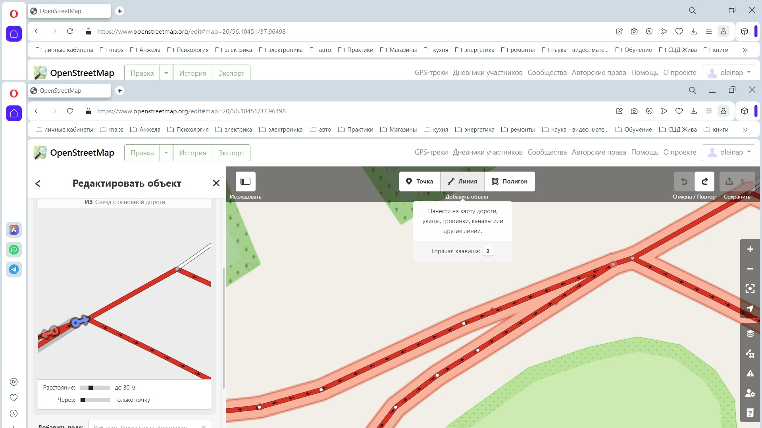Expand the Правка editor dropdown arrow
762x428 pixels.
click(166, 153)
